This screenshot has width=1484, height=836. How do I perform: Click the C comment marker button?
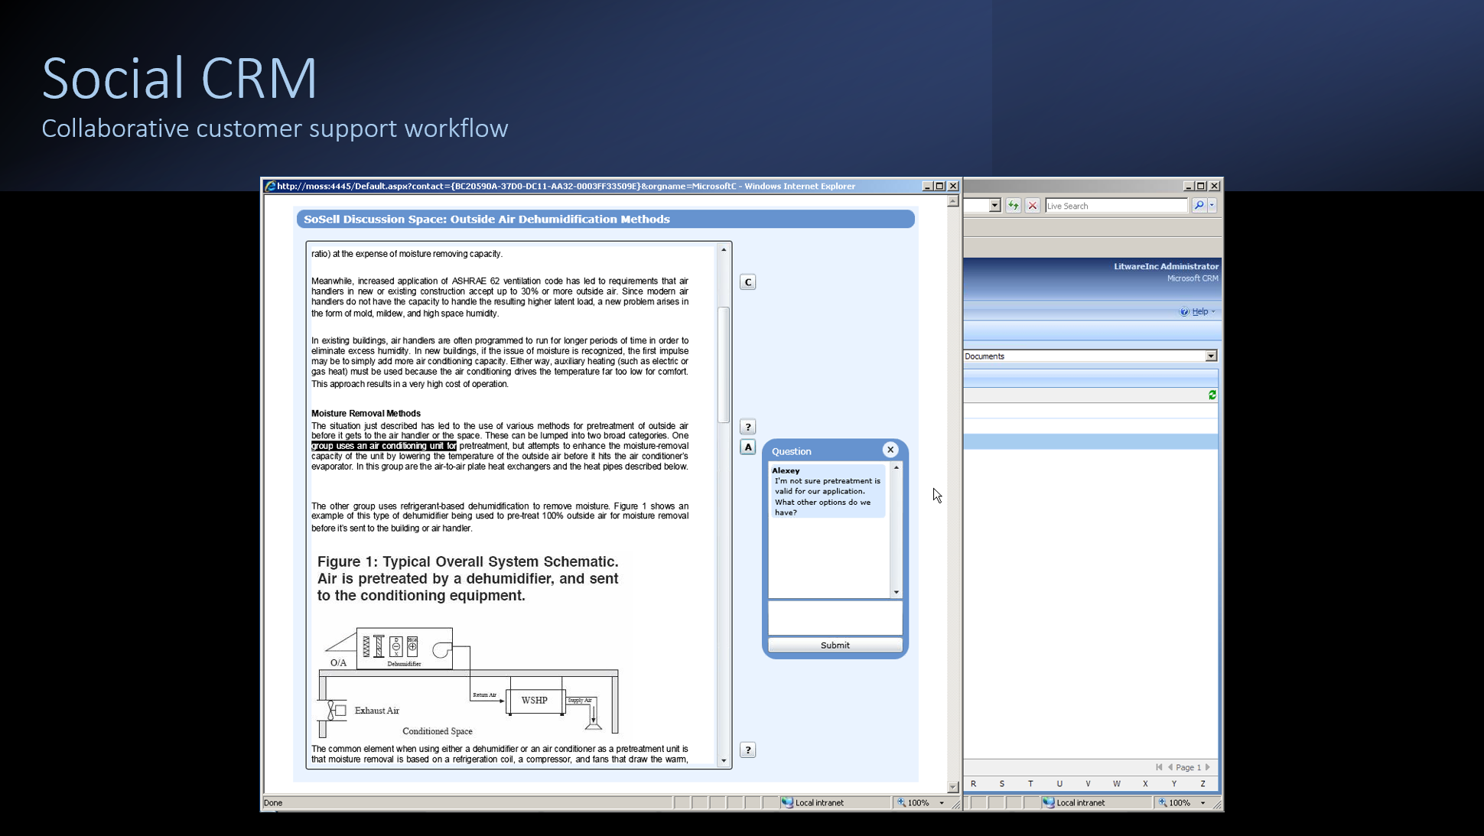(747, 282)
